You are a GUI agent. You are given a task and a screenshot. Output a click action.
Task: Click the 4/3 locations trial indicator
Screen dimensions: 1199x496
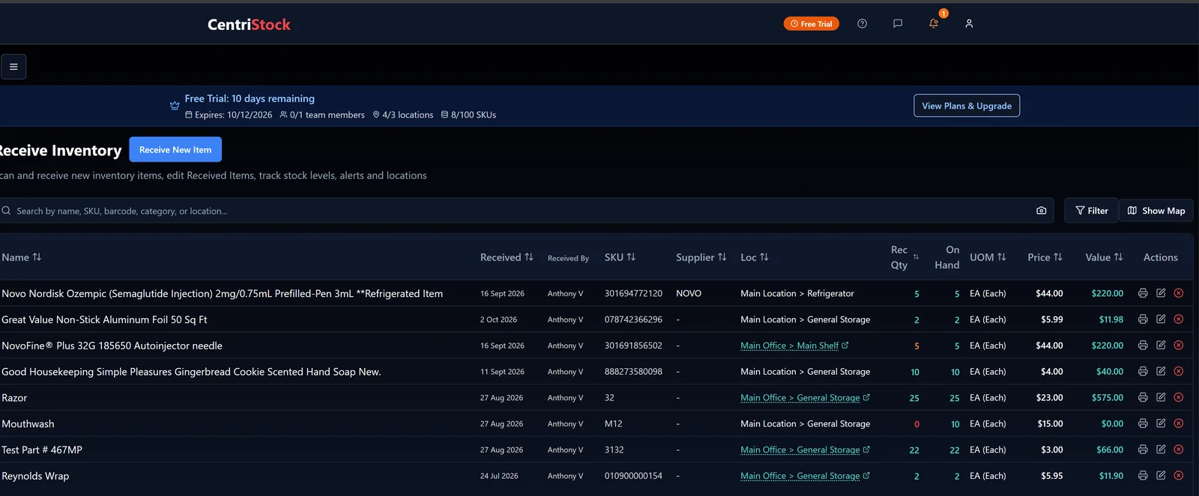pos(403,115)
